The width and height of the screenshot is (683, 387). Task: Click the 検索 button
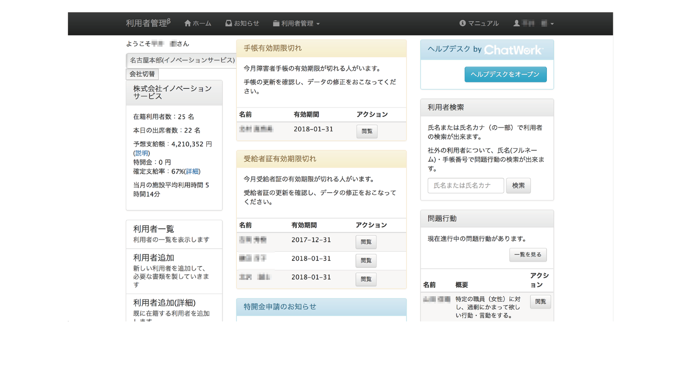(x=518, y=185)
